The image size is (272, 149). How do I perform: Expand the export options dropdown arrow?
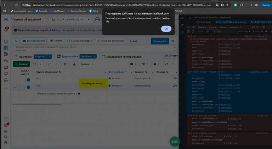[173, 64]
